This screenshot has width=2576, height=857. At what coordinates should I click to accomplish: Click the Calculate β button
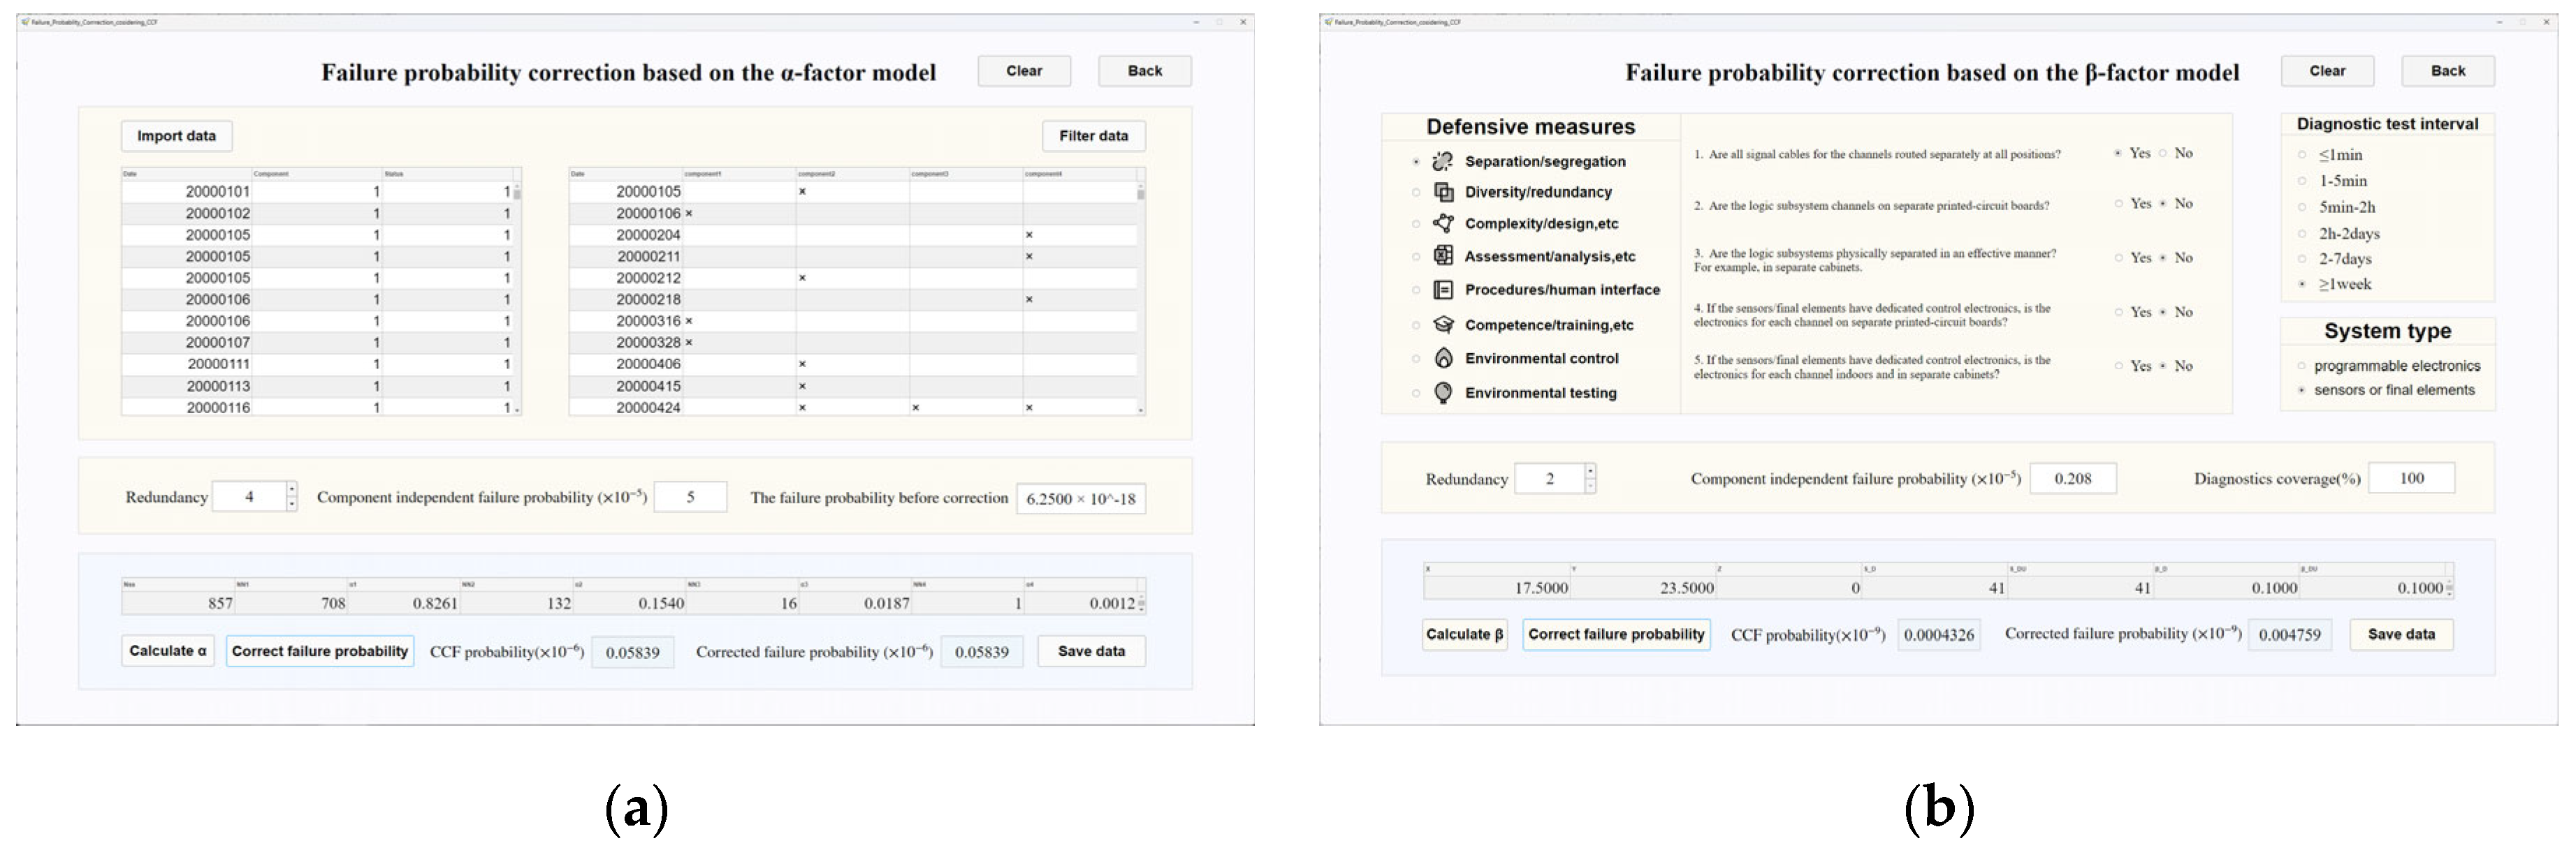point(1464,634)
